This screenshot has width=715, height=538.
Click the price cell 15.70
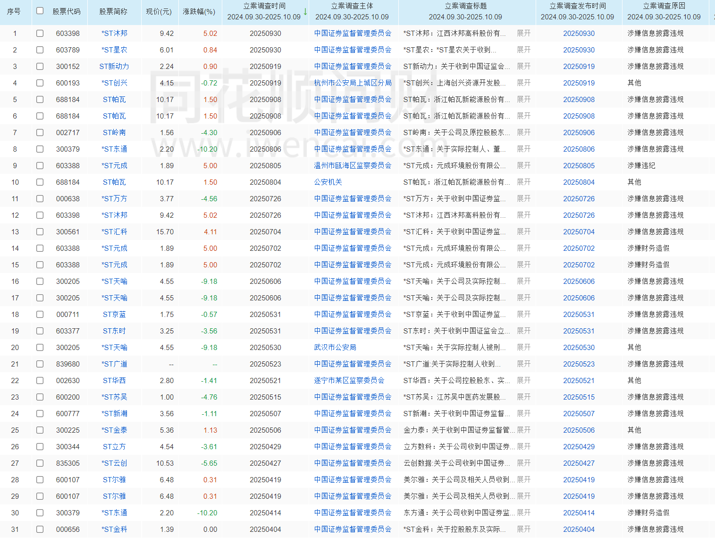click(165, 232)
